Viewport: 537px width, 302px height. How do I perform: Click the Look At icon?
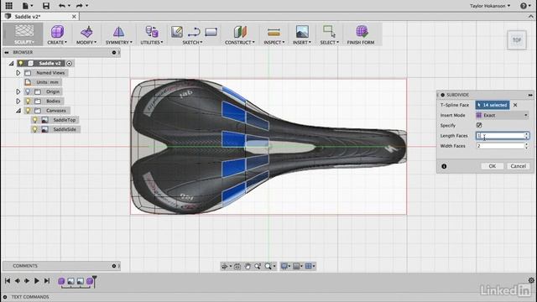[x=237, y=266]
